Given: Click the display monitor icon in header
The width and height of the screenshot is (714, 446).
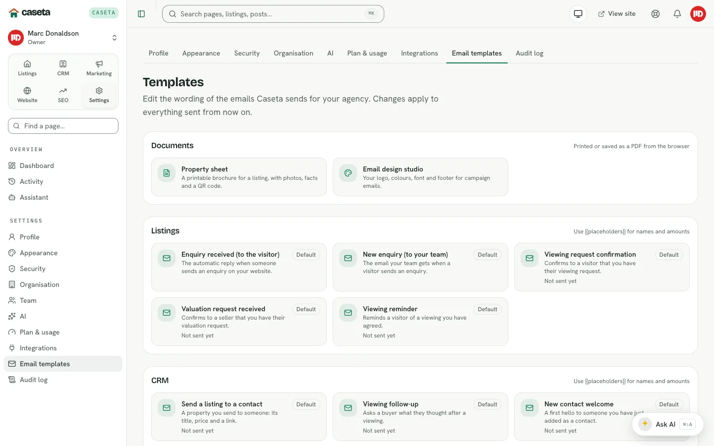Looking at the screenshot, I should [578, 14].
